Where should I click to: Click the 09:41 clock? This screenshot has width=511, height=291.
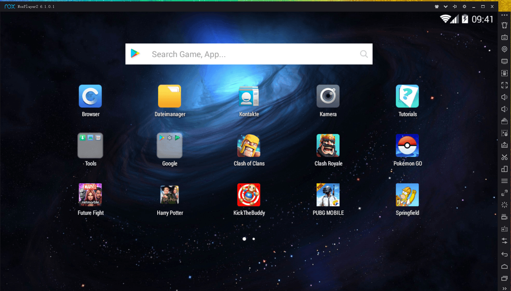tap(482, 19)
